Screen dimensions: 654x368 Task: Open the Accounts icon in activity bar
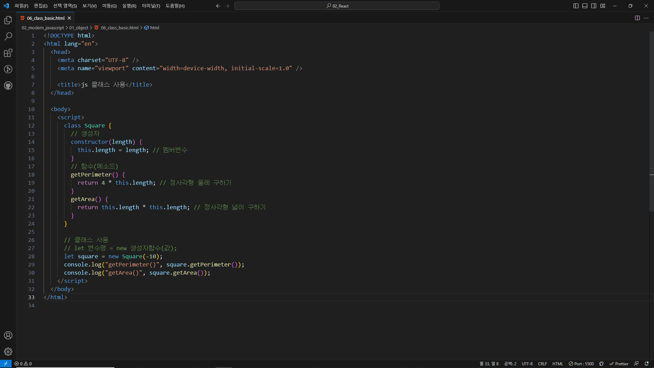click(8, 335)
